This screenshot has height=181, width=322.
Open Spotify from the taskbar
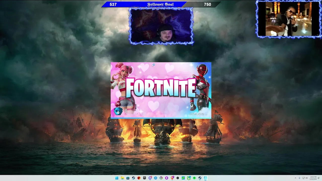(x=194, y=178)
